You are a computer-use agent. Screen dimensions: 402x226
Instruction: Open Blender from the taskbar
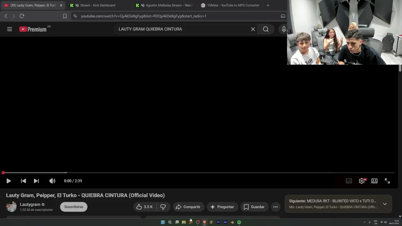pyautogui.click(x=232, y=222)
